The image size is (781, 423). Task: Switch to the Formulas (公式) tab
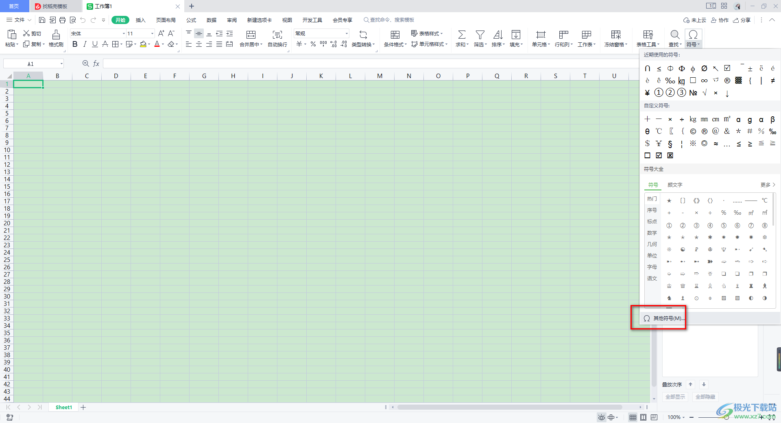tap(191, 20)
